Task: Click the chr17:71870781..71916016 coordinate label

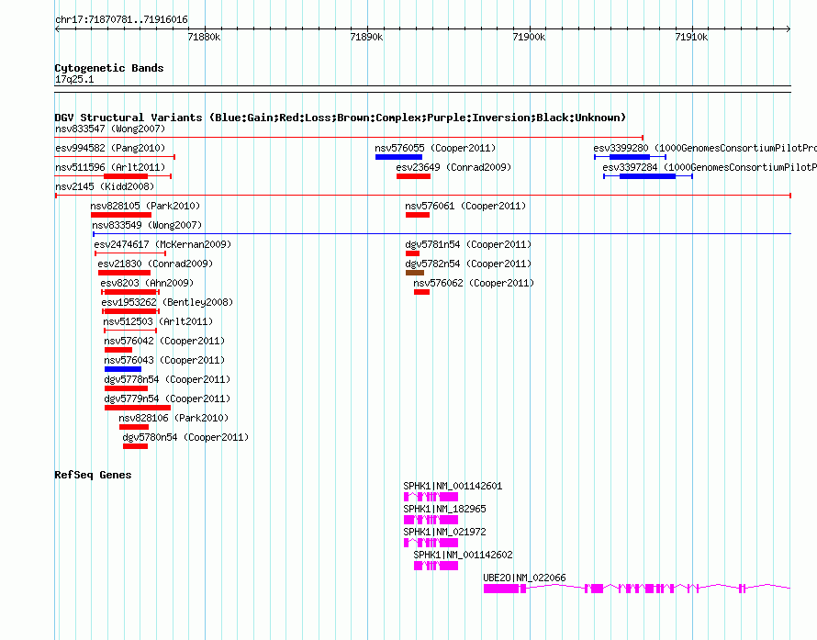Action: tap(121, 20)
